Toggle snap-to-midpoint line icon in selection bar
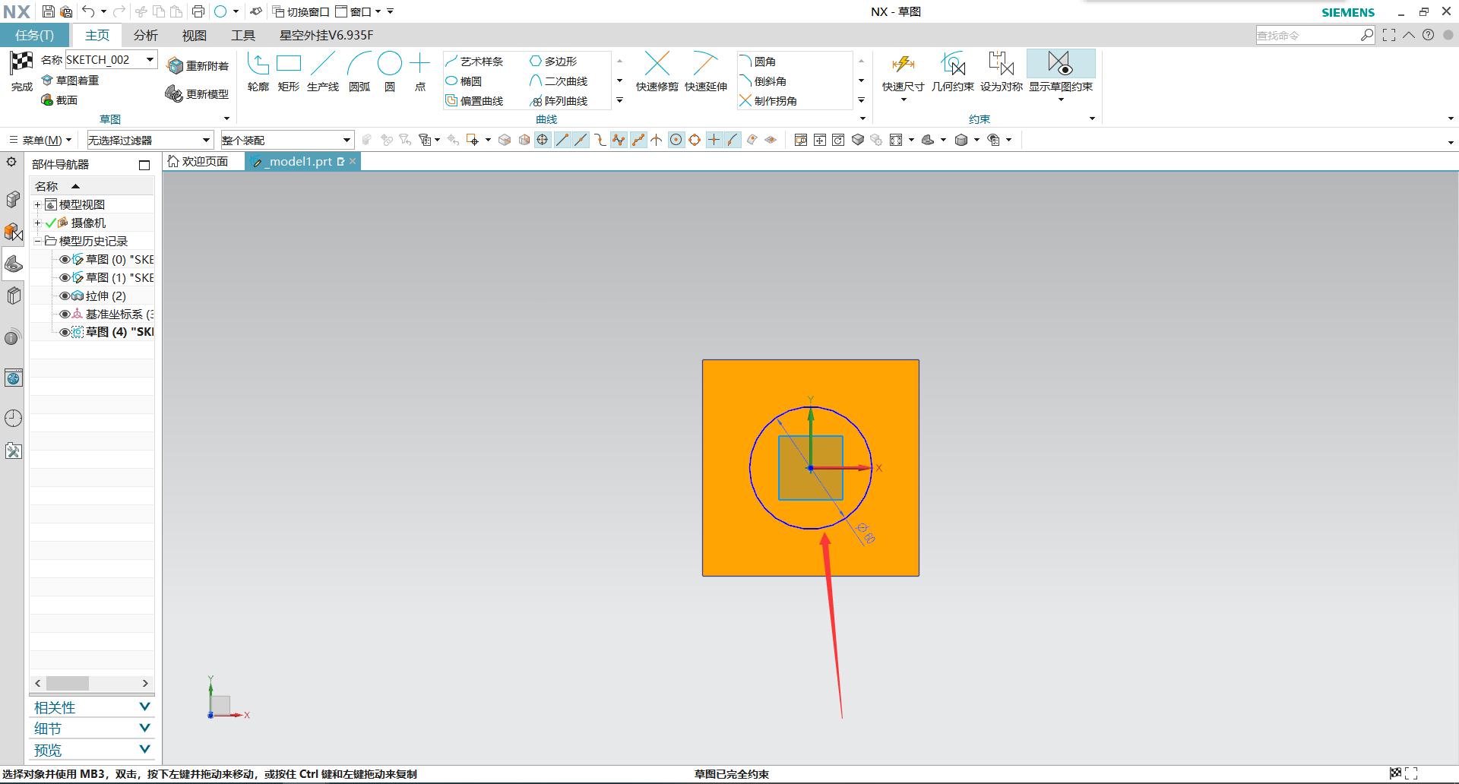The width and height of the screenshot is (1459, 784). pyautogui.click(x=581, y=140)
